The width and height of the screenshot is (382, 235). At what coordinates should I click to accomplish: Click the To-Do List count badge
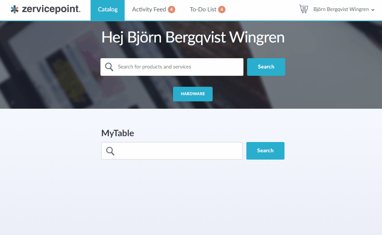pos(222,10)
